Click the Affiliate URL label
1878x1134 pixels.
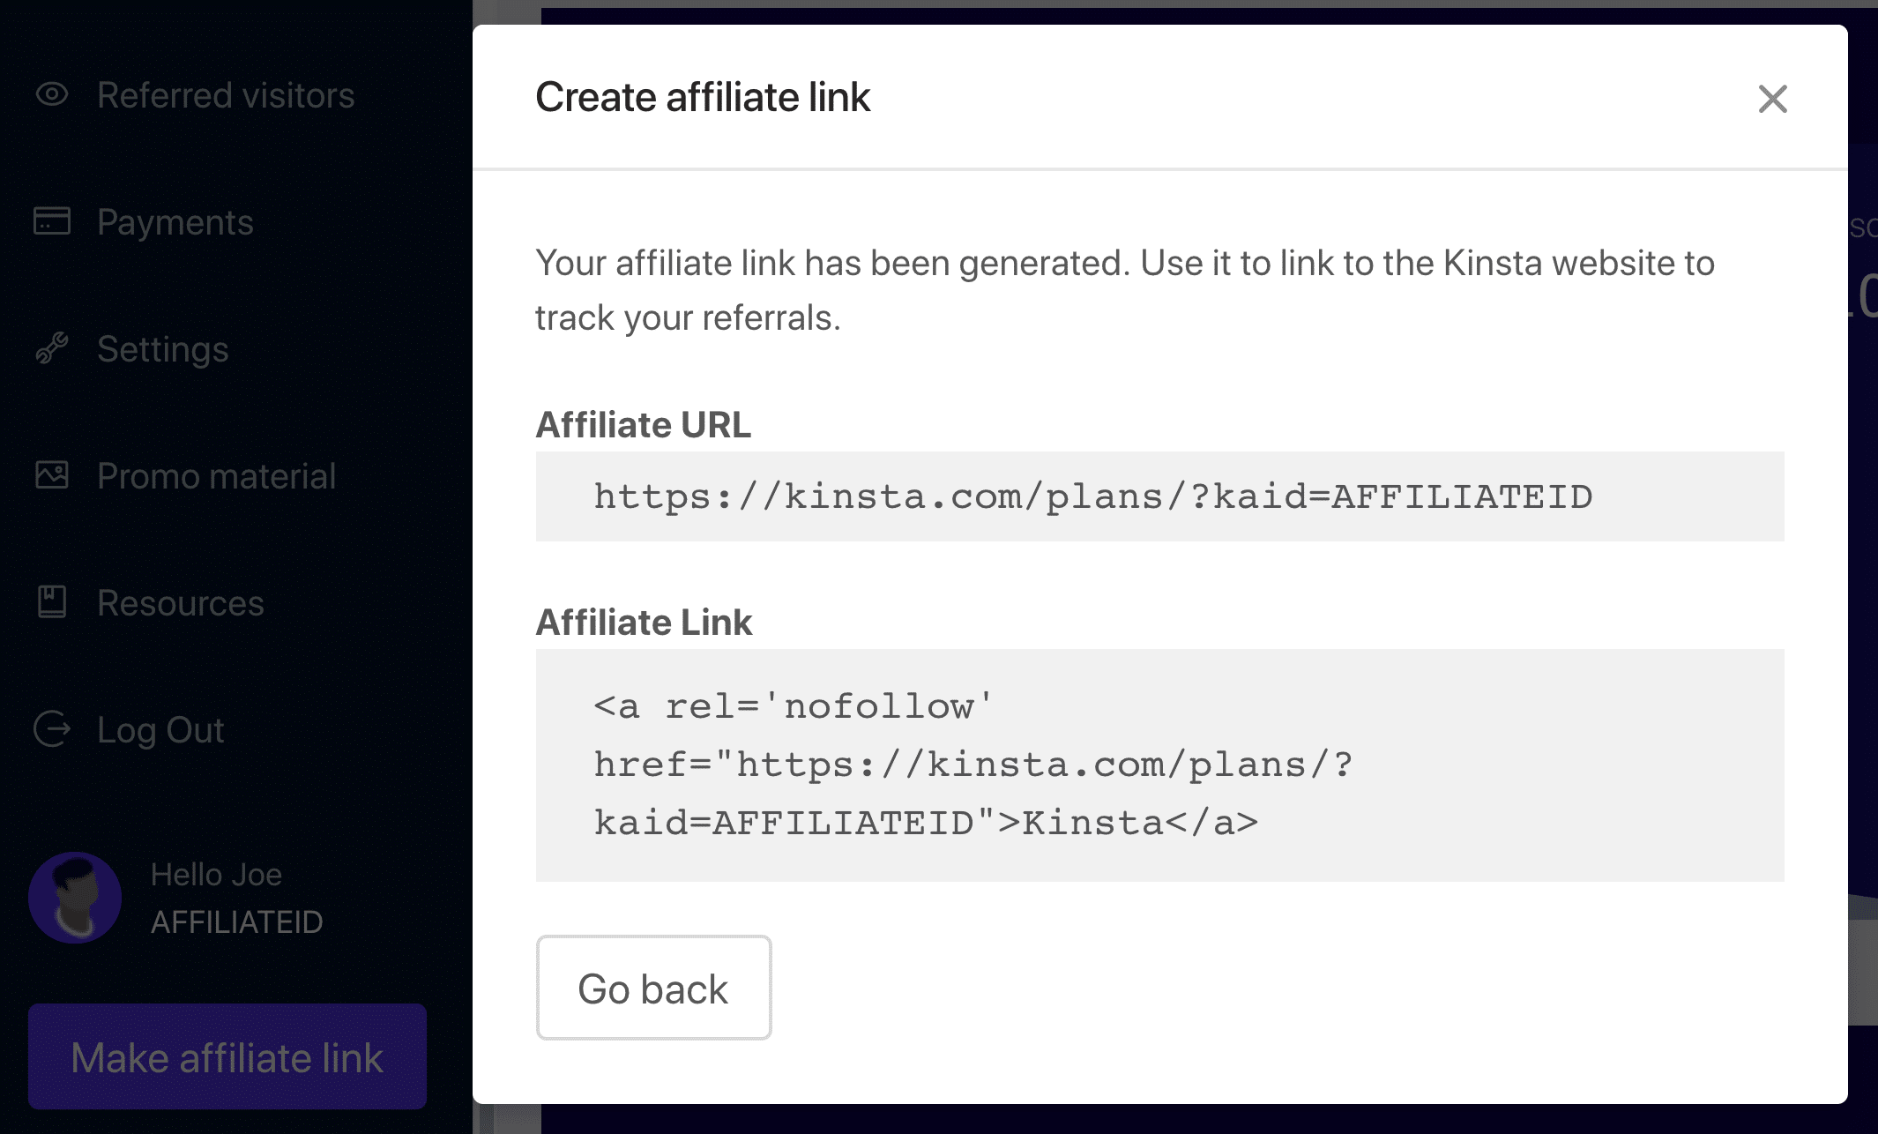click(644, 425)
